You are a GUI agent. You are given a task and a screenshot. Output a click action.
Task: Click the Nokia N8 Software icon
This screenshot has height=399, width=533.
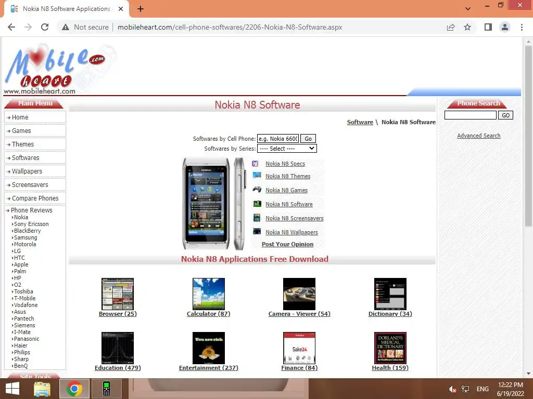click(x=257, y=204)
